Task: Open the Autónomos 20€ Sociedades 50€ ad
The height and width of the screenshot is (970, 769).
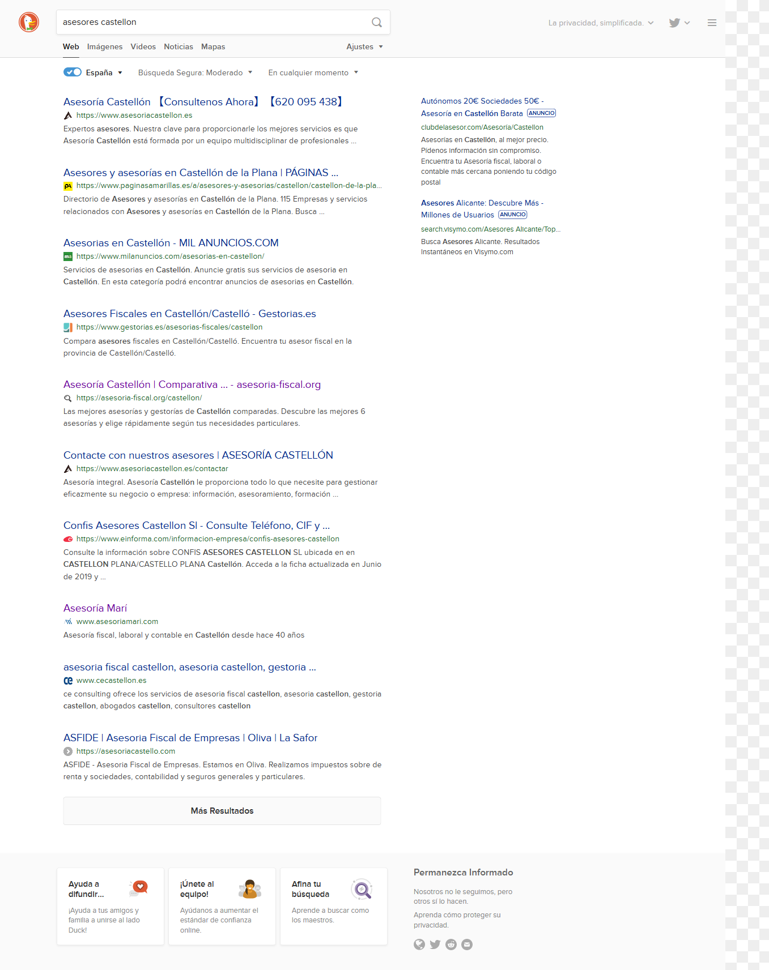Action: (x=482, y=107)
